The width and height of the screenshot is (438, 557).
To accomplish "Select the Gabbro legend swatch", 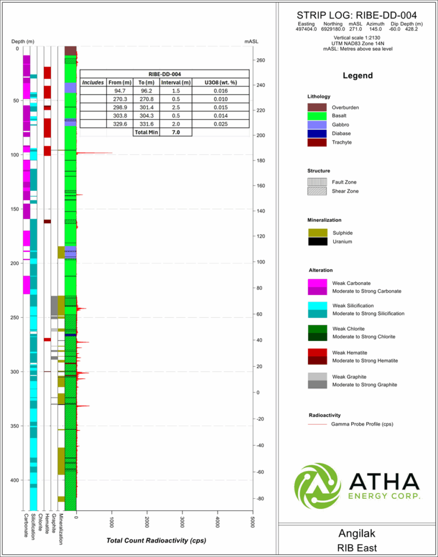I will pyautogui.click(x=317, y=125).
